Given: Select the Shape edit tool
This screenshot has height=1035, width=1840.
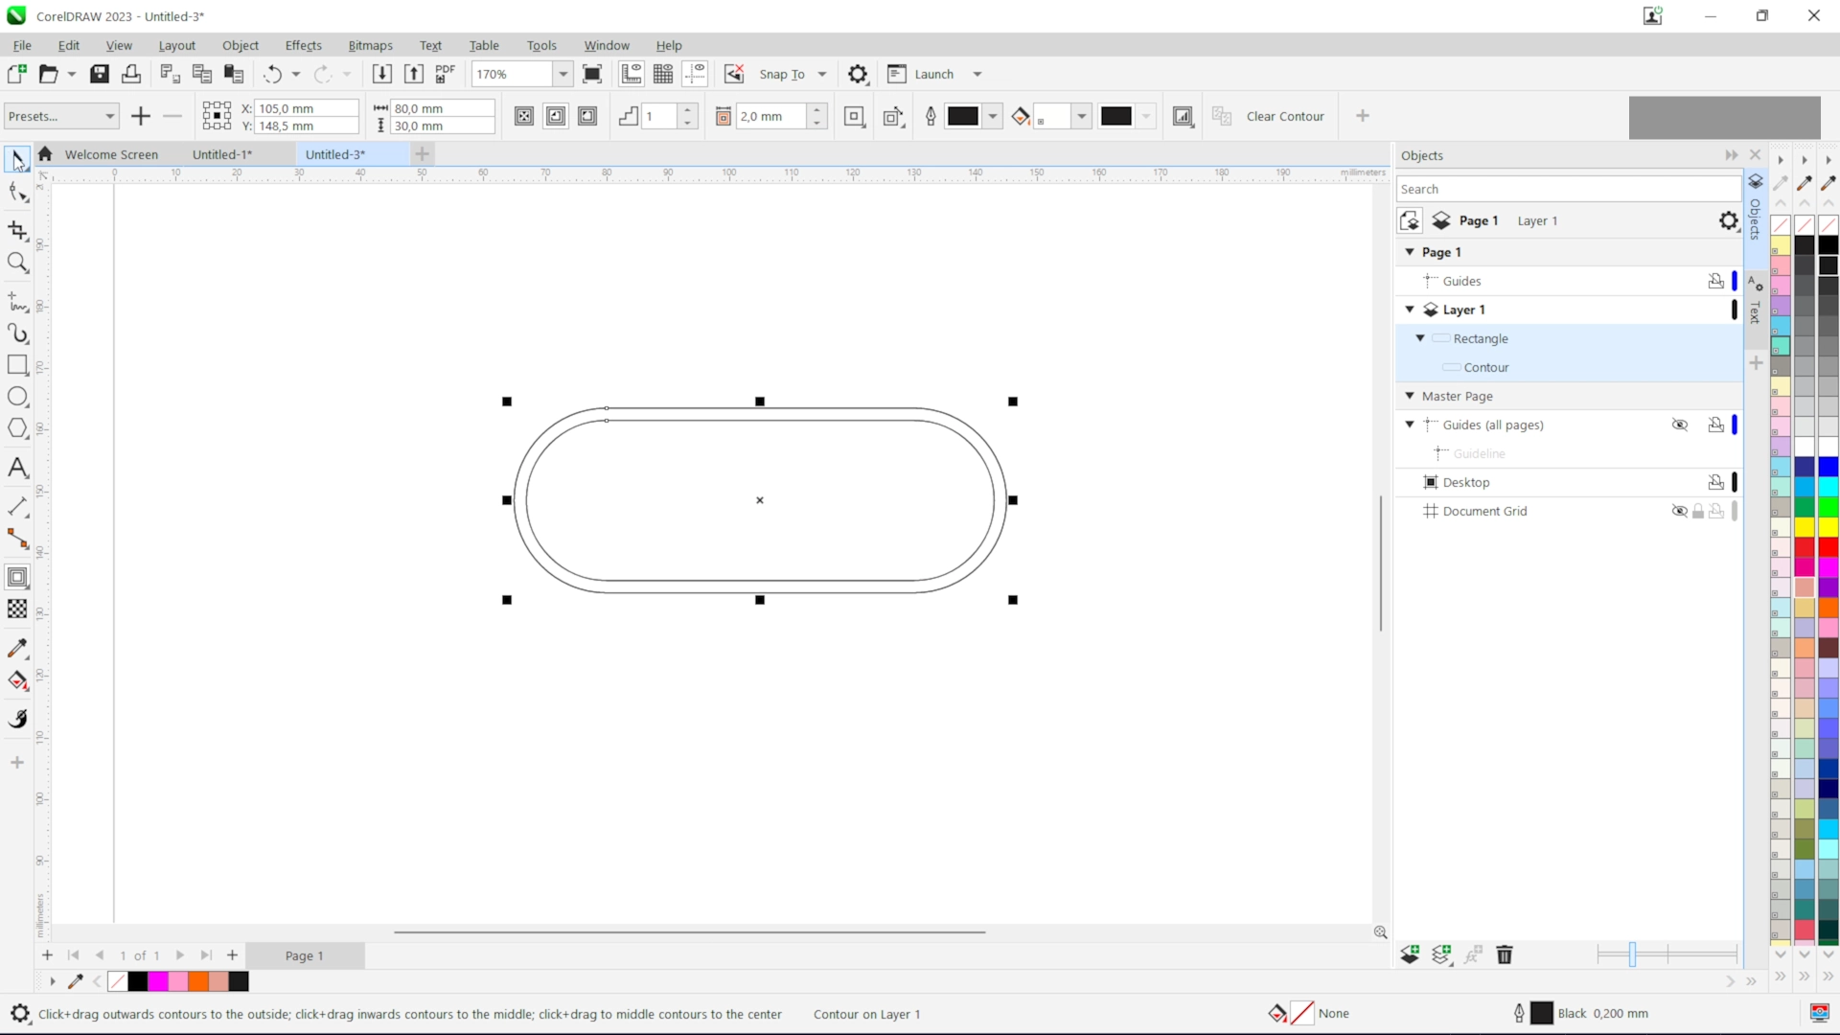Looking at the screenshot, I should coord(17,193).
